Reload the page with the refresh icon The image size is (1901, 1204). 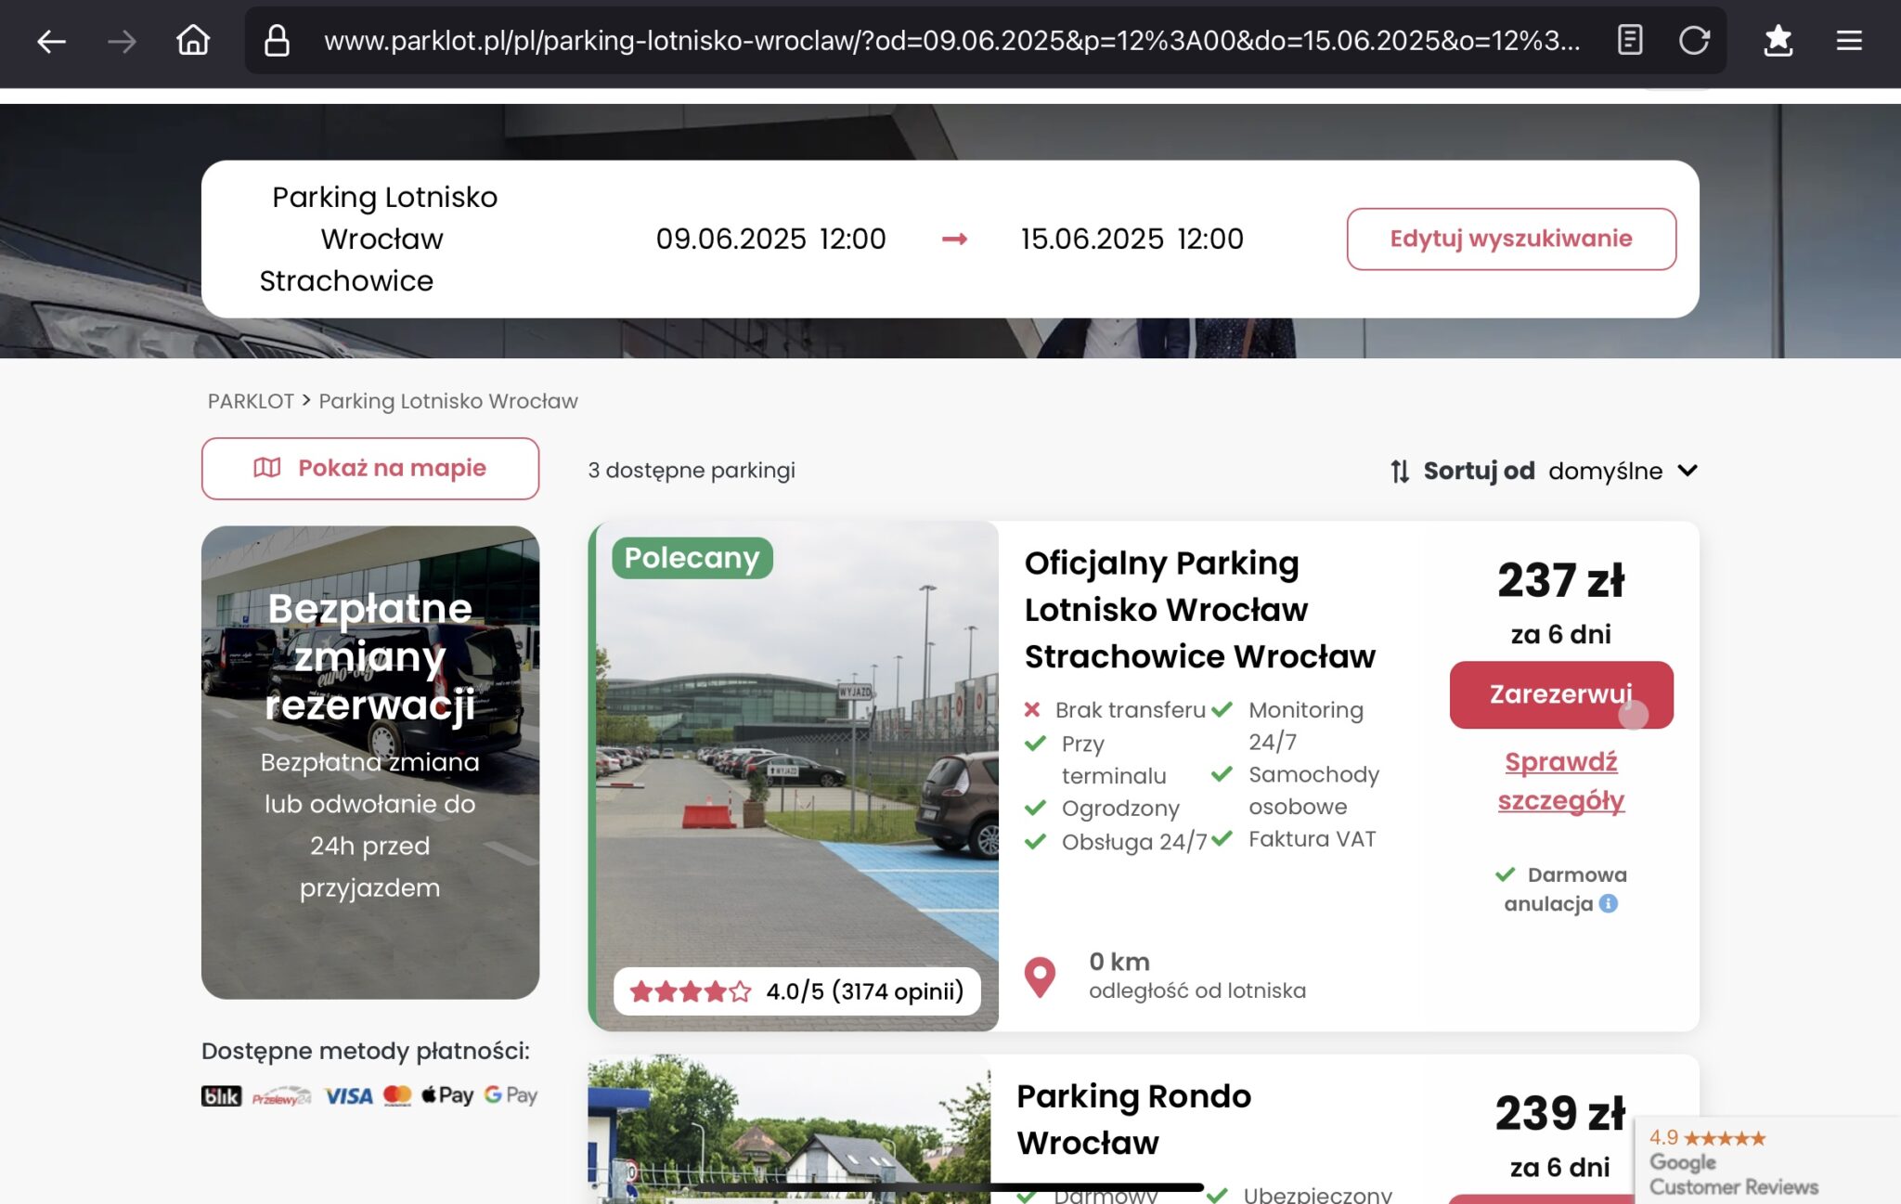point(1694,41)
